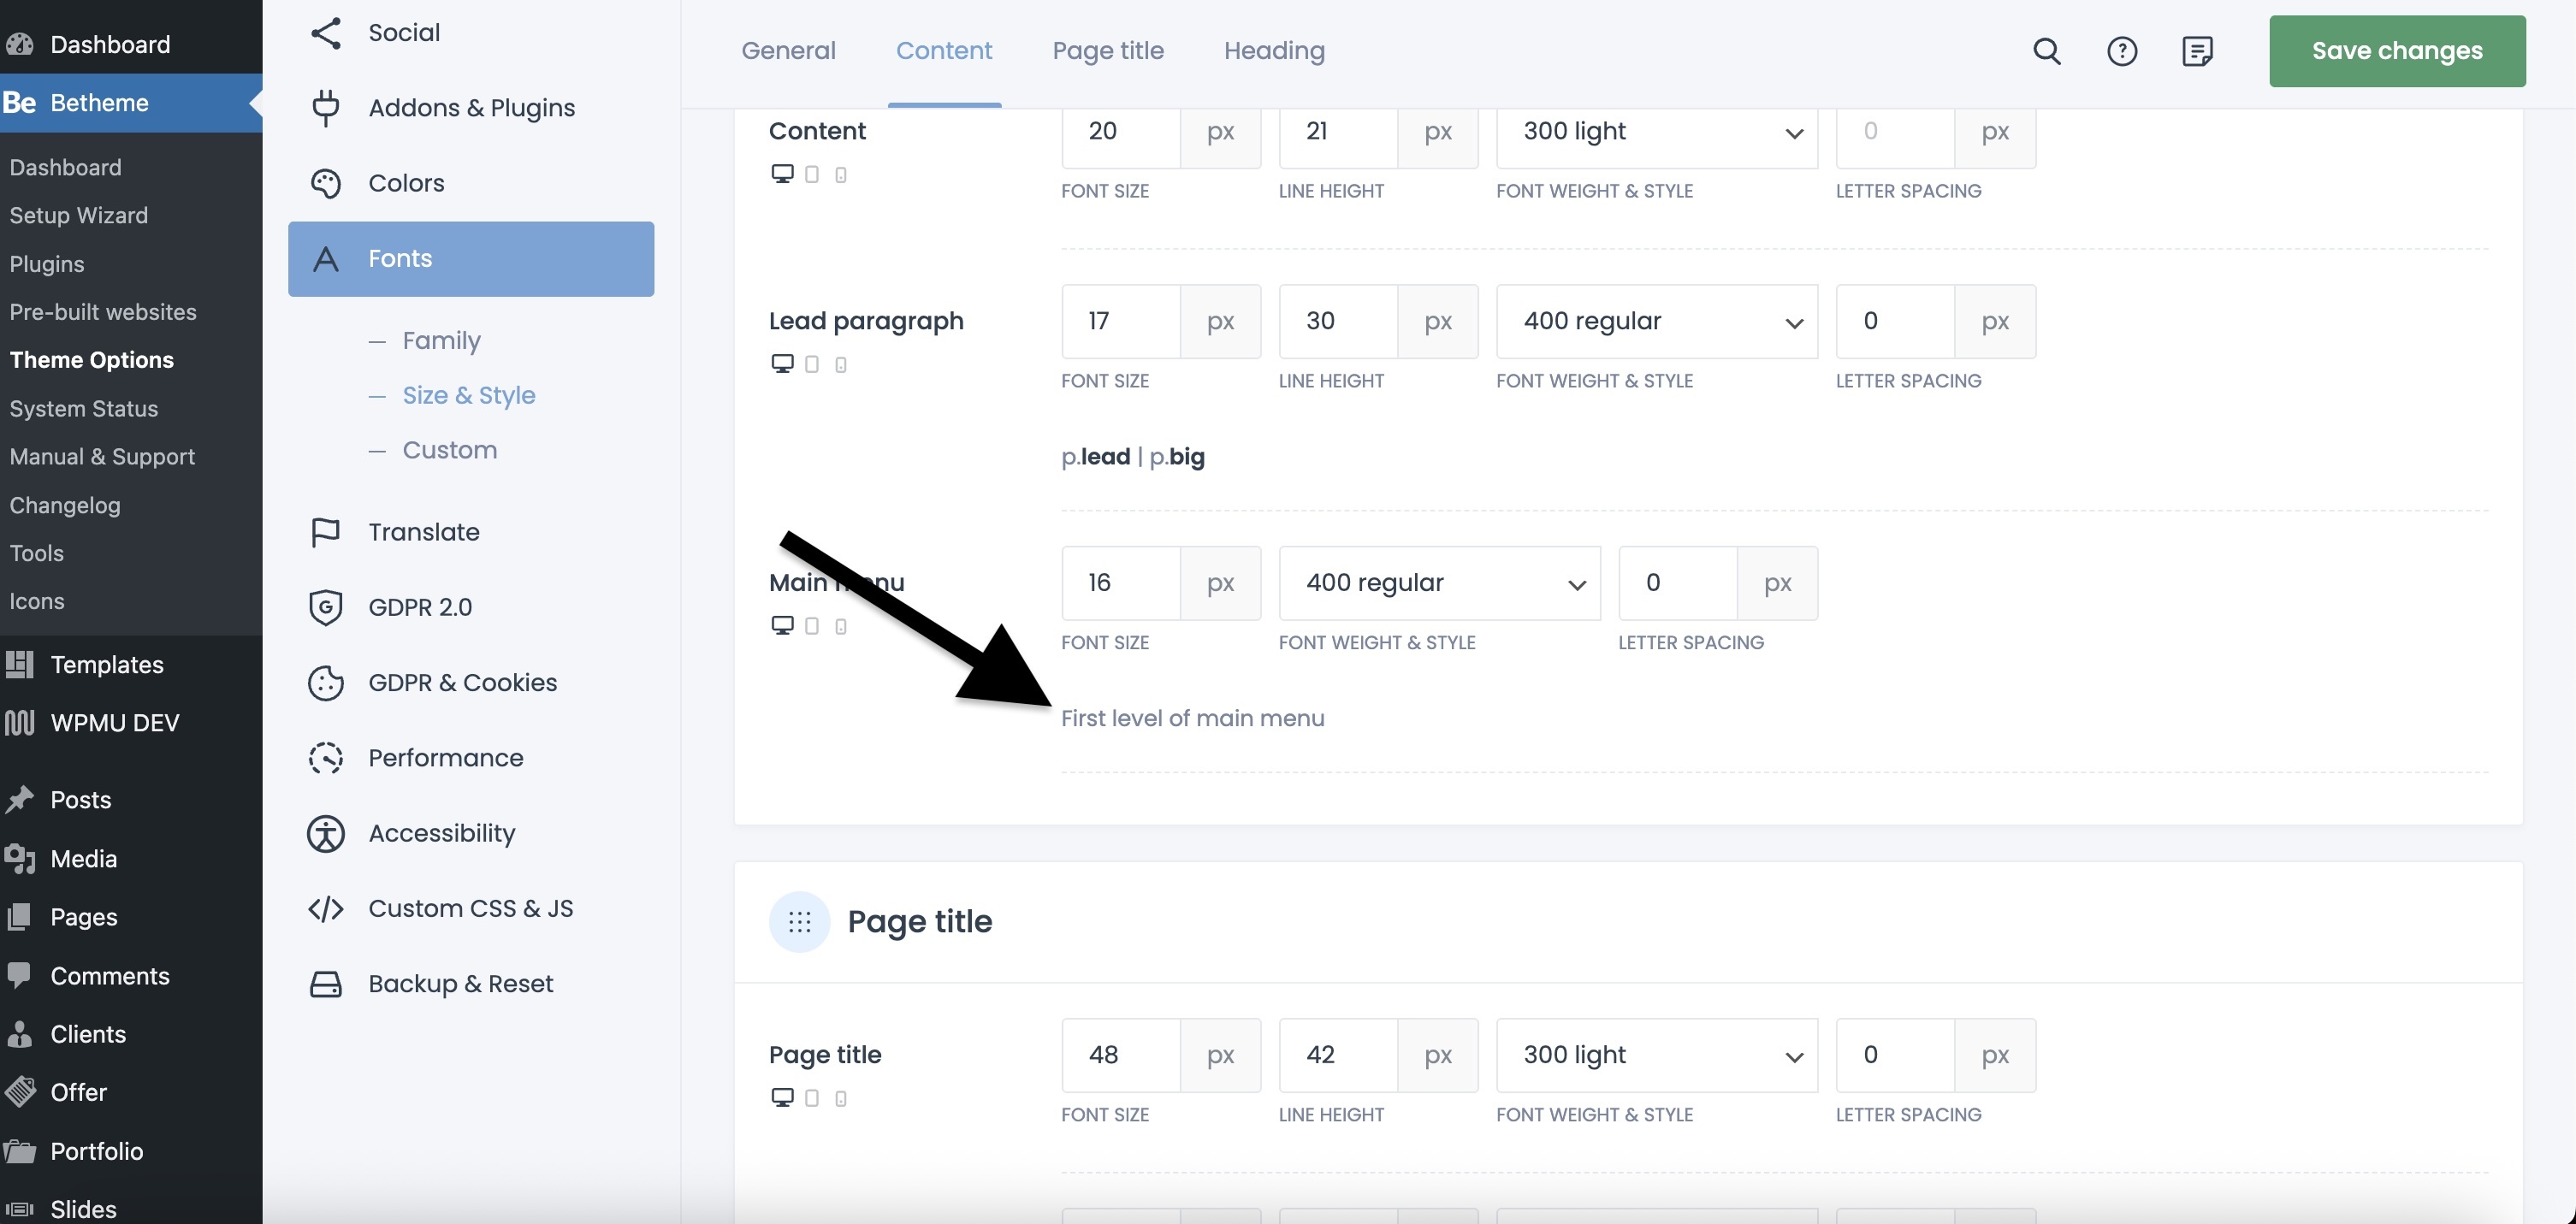The width and height of the screenshot is (2576, 1224).
Task: Open the Colors palette section
Action: tap(405, 183)
